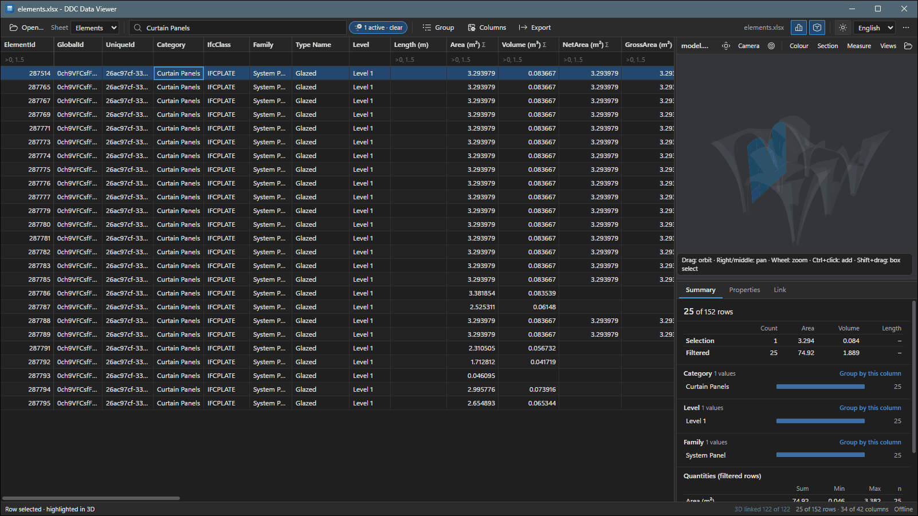Click the System Panel family bar
This screenshot has height=516, width=918.
coord(821,455)
